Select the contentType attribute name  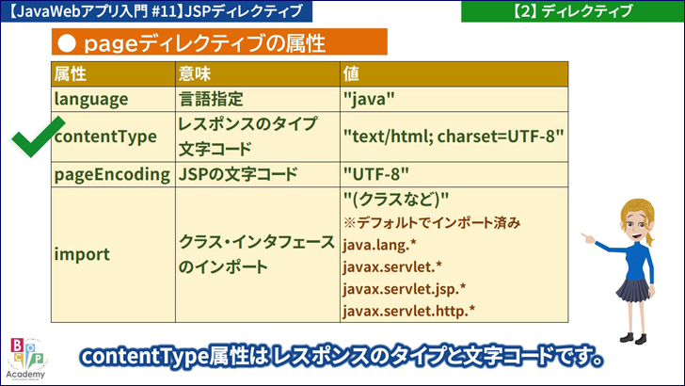click(x=105, y=137)
